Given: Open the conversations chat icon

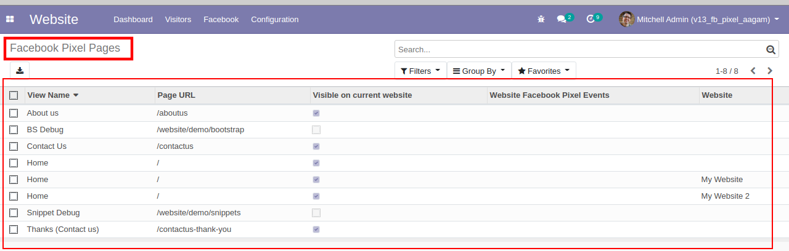Looking at the screenshot, I should pyautogui.click(x=562, y=19).
